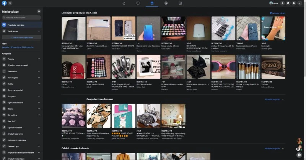Open the Xiaomi Redmi Note 8 listing
This screenshot has height=160, width=306.
[148, 28]
